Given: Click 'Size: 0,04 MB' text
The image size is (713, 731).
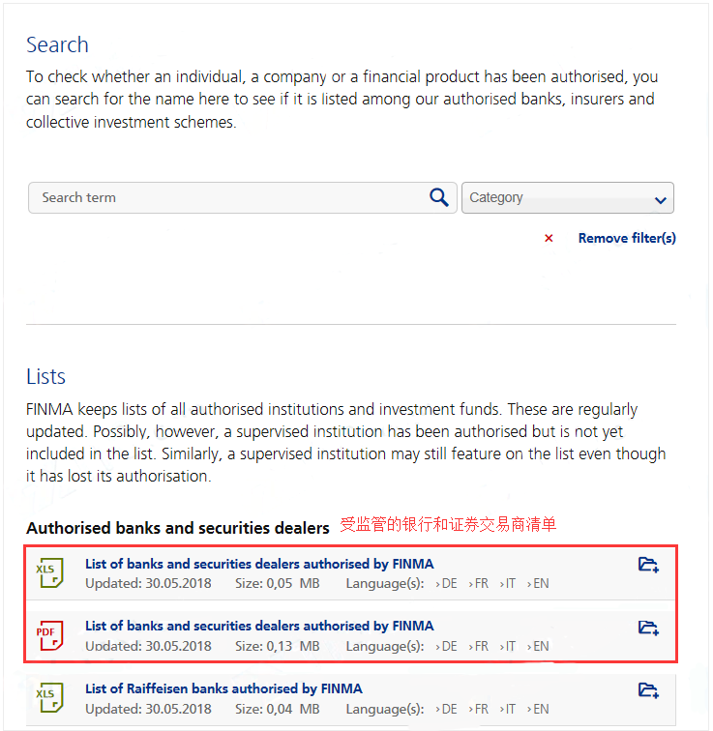Looking at the screenshot, I should 277,709.
